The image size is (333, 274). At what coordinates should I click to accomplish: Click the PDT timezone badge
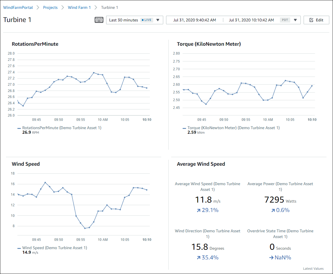coord(284,20)
